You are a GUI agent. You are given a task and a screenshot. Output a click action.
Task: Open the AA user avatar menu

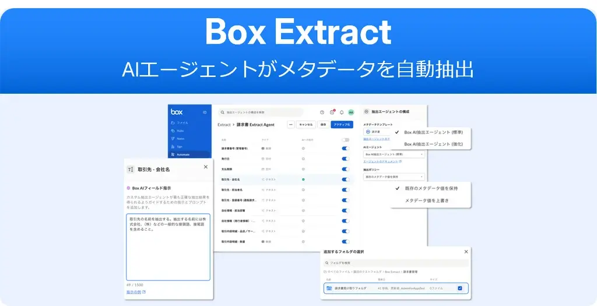coord(351,112)
